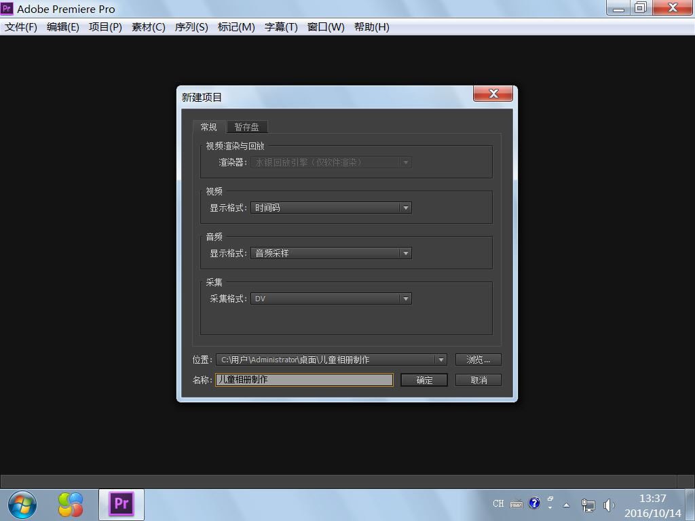This screenshot has width=695, height=521.
Task: Click the help tray icon
Action: click(x=535, y=503)
